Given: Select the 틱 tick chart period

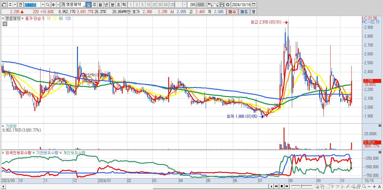Looking at the screenshot, I should [124, 5].
